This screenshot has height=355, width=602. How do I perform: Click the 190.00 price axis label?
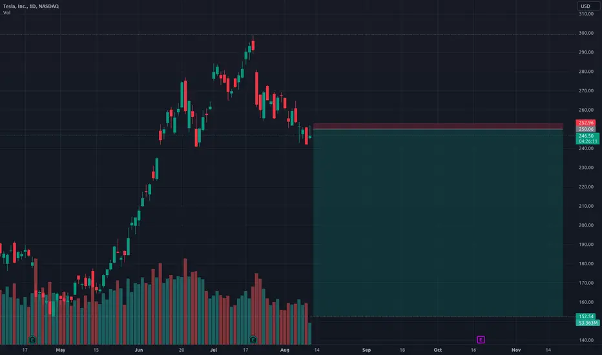click(586, 244)
